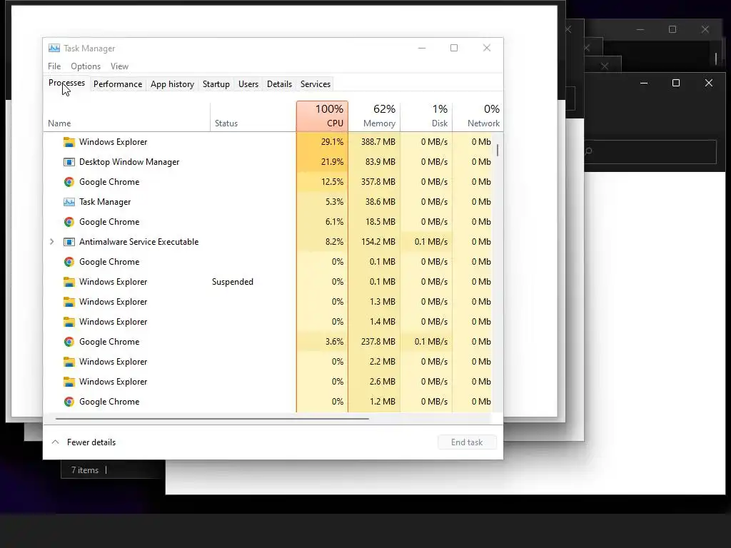731x548 pixels.
Task: Click the 38.6 MB memory value
Action: coord(380,202)
